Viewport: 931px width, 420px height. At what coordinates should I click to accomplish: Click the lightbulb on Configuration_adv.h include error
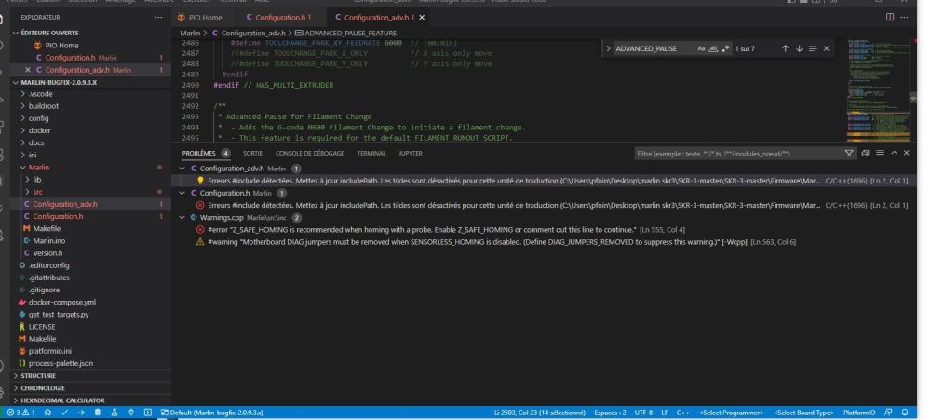click(x=200, y=181)
